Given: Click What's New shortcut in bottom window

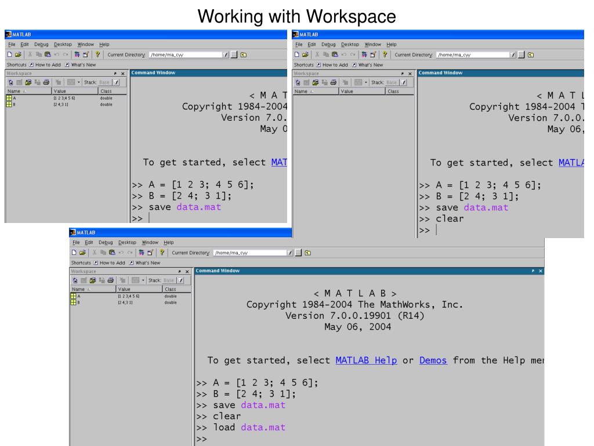Looking at the screenshot, I should point(144,263).
